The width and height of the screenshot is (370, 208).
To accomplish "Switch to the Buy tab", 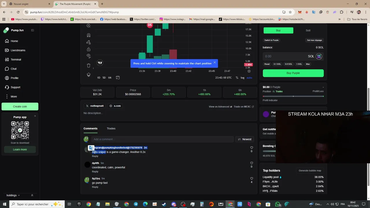I will (278, 30).
